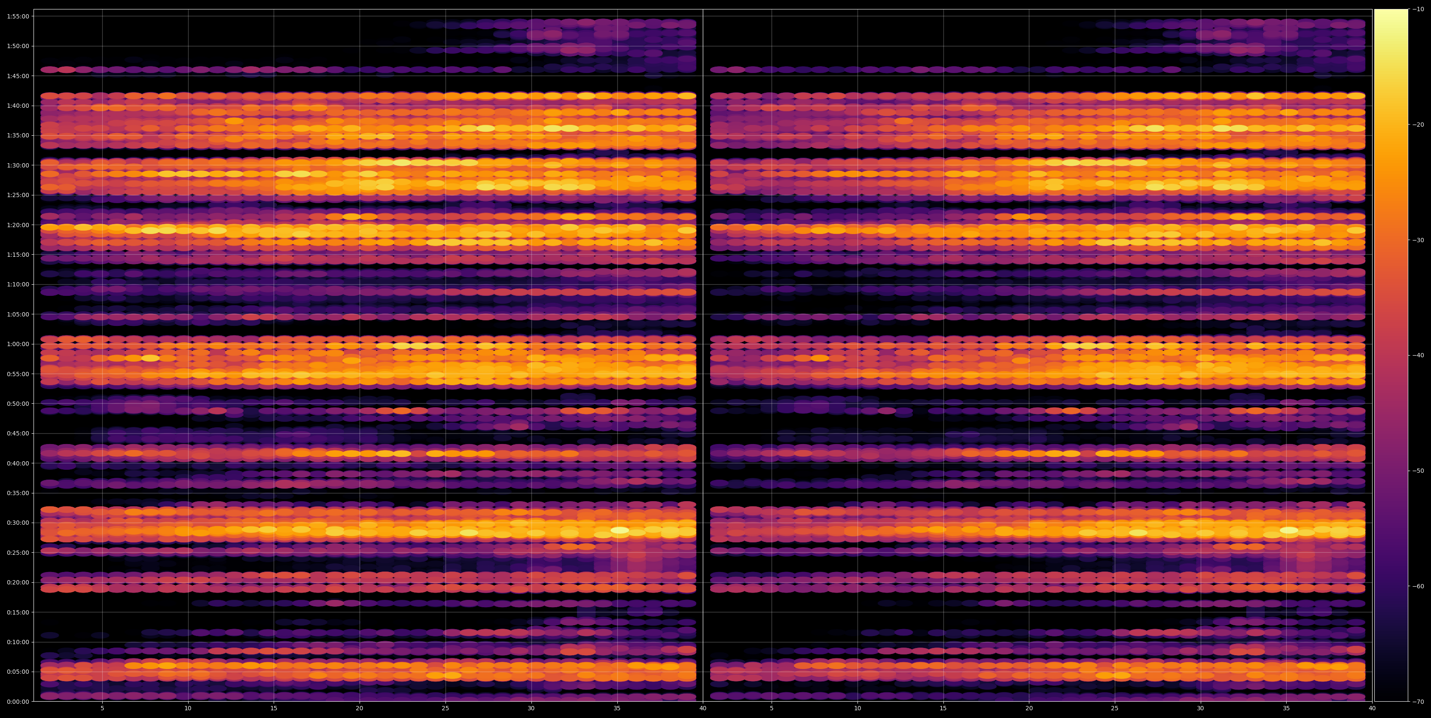1431x718 pixels.
Task: Click the −30 colorbar tick label
Action: 1418,240
